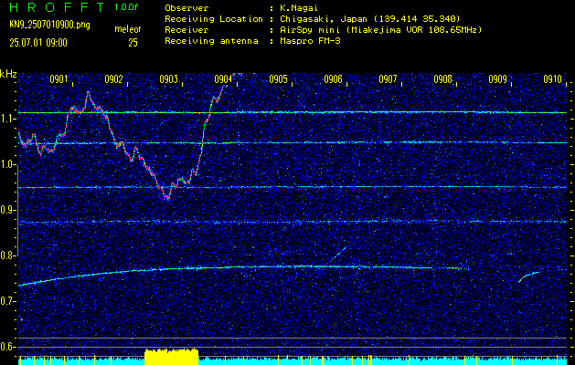Click the 0.7 frequency axis label
The height and width of the screenshot is (365, 575).
pos(6,301)
